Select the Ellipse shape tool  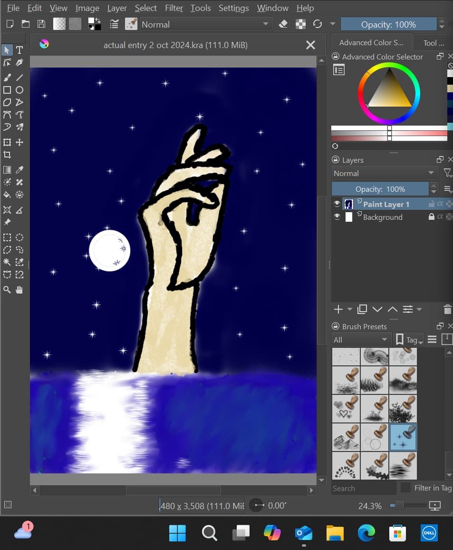click(x=19, y=90)
